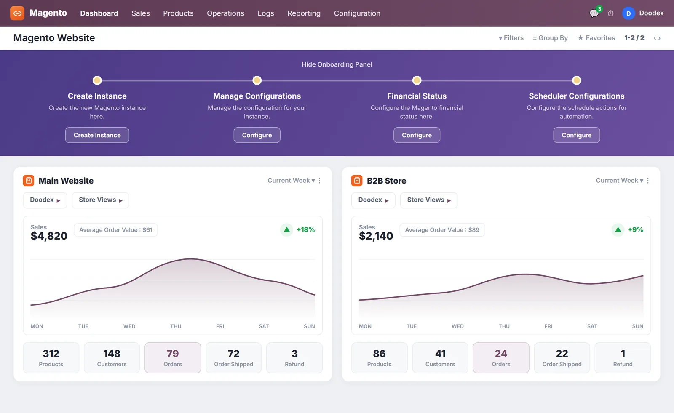Open B2B Store card options menu

(x=648, y=181)
